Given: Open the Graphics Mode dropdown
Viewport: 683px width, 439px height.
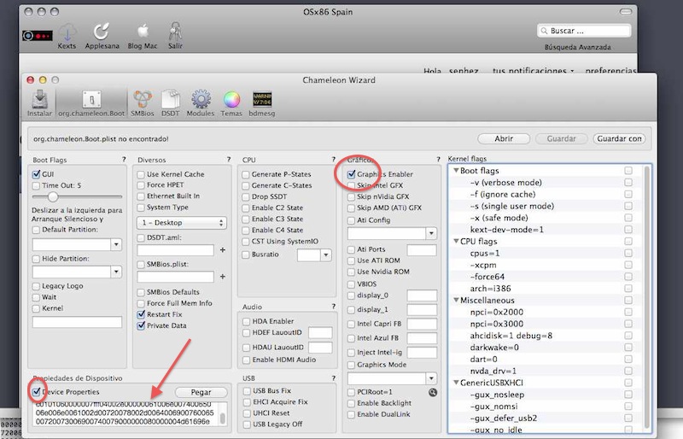Looking at the screenshot, I should click(x=431, y=378).
